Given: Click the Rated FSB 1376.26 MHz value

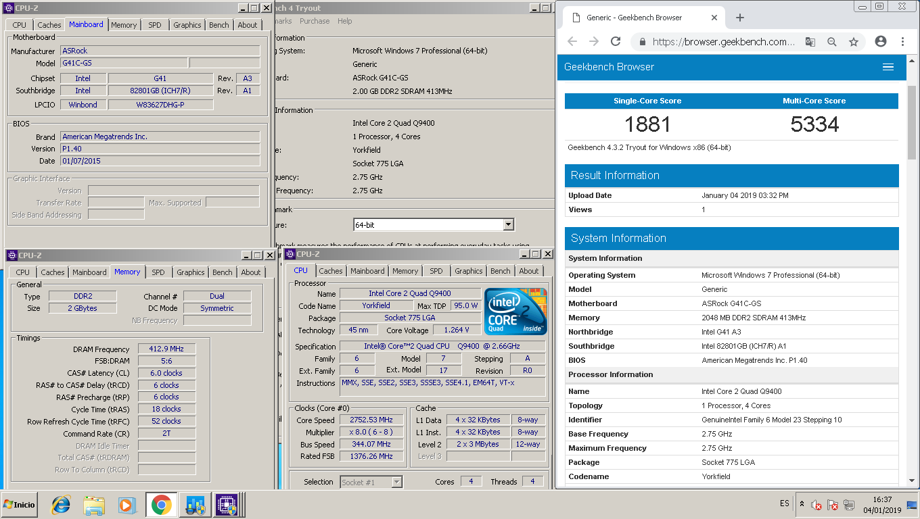Looking at the screenshot, I should pos(371,456).
